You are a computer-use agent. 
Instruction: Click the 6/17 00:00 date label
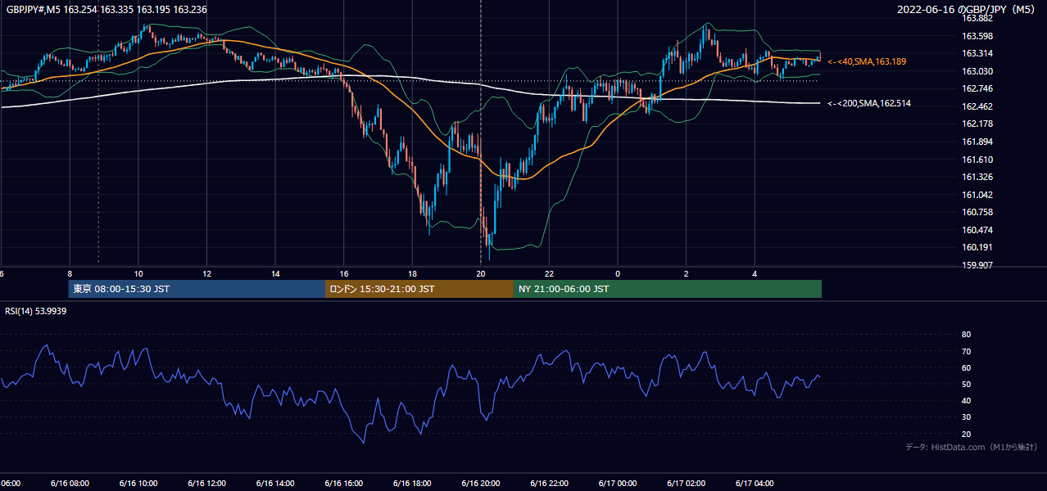[x=618, y=483]
